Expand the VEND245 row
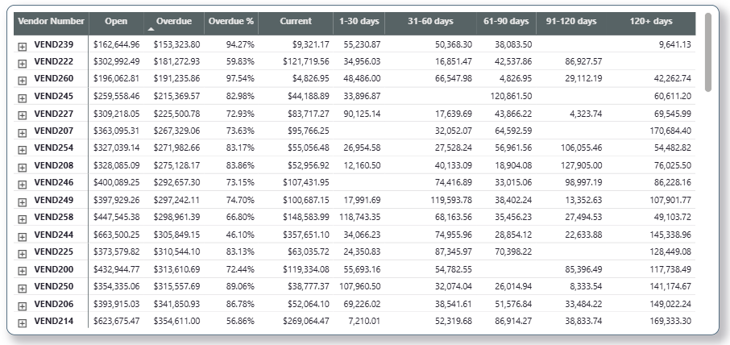 point(22,98)
